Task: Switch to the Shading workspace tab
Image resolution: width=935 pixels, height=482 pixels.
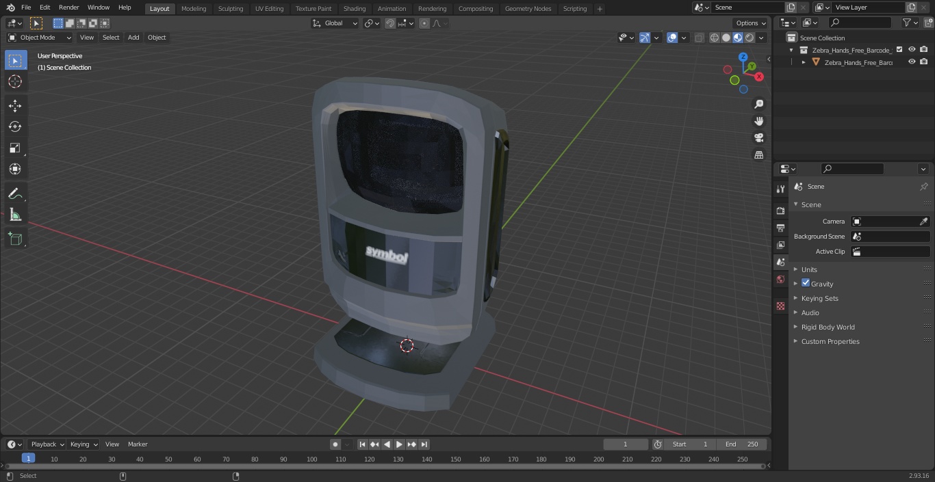Action: pos(355,9)
